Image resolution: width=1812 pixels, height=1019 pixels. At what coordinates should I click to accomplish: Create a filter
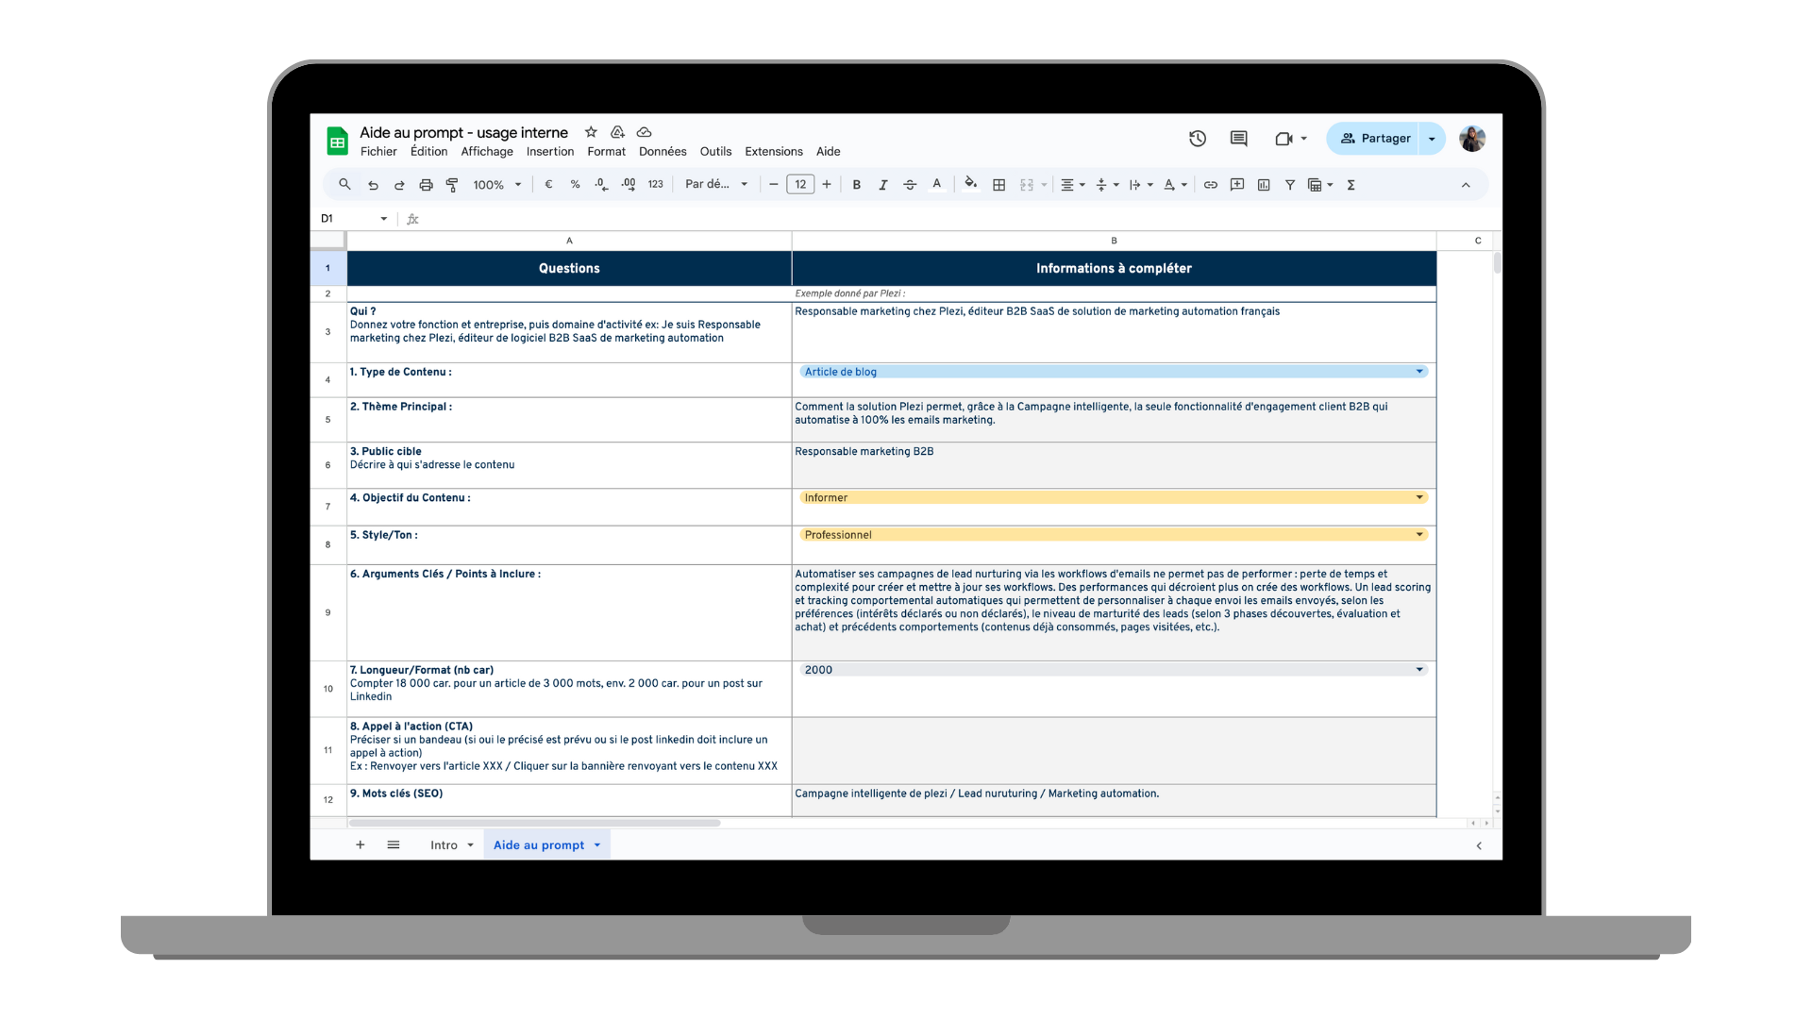click(1290, 185)
